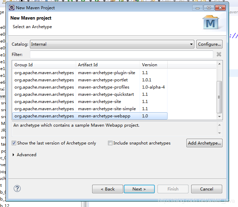Click the archetype list scroll up arrow

219,64
